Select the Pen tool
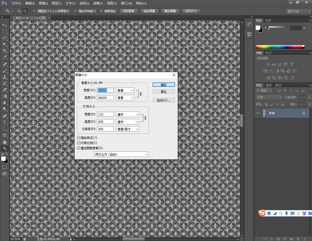 click(x=5, y=116)
